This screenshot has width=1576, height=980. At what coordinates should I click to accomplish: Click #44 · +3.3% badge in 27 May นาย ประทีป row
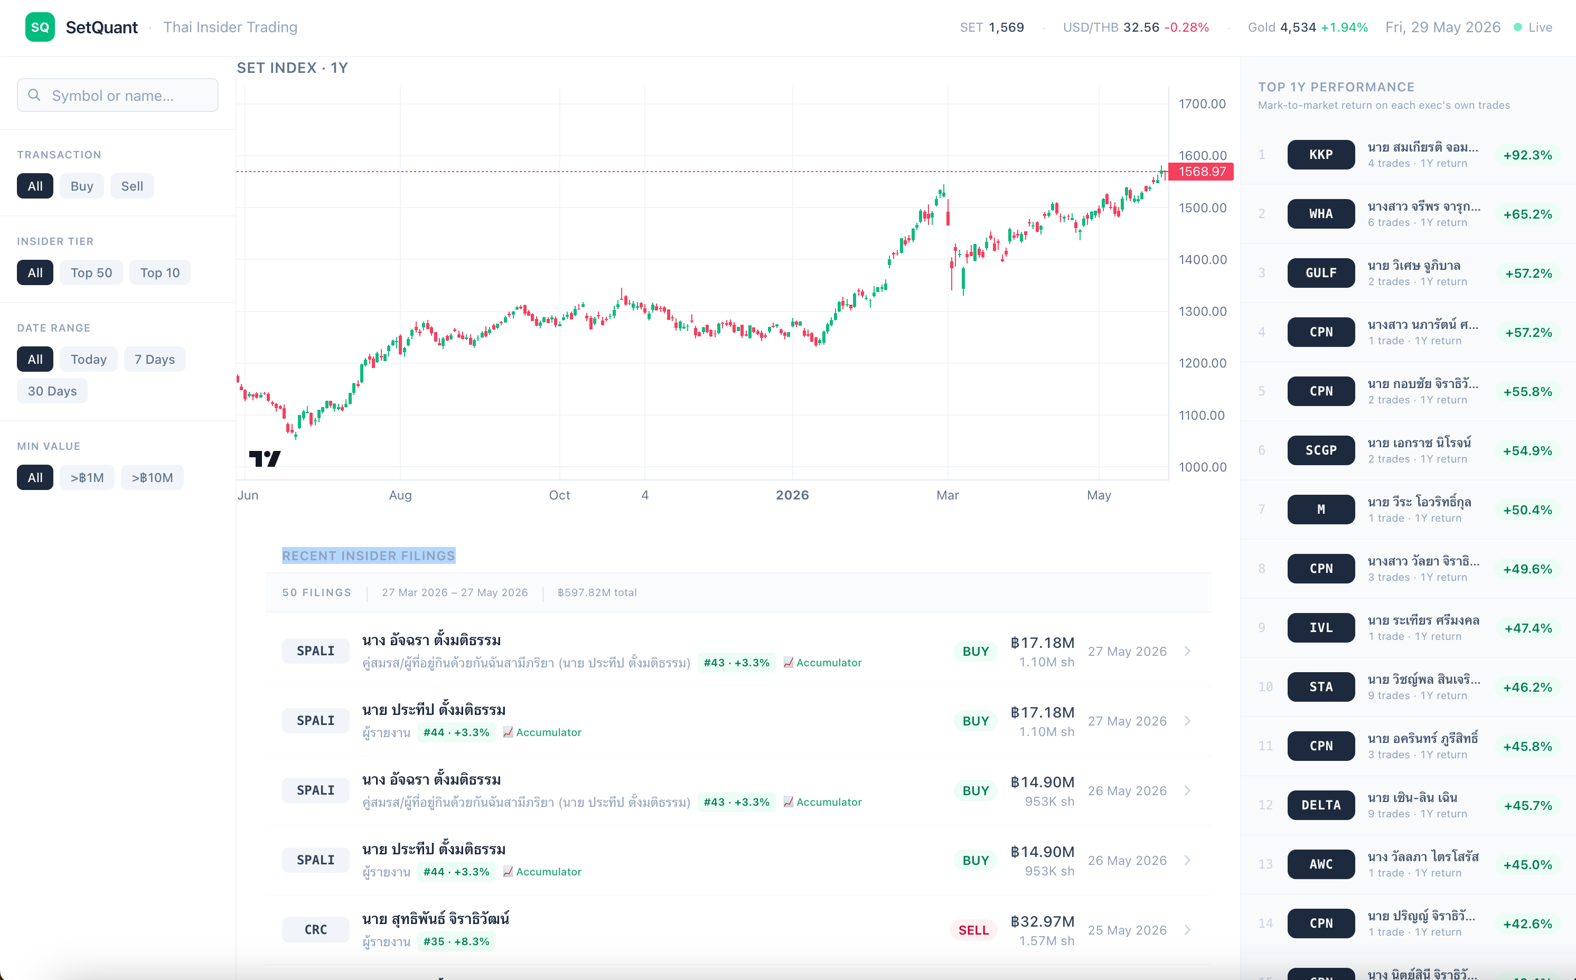[x=456, y=732]
